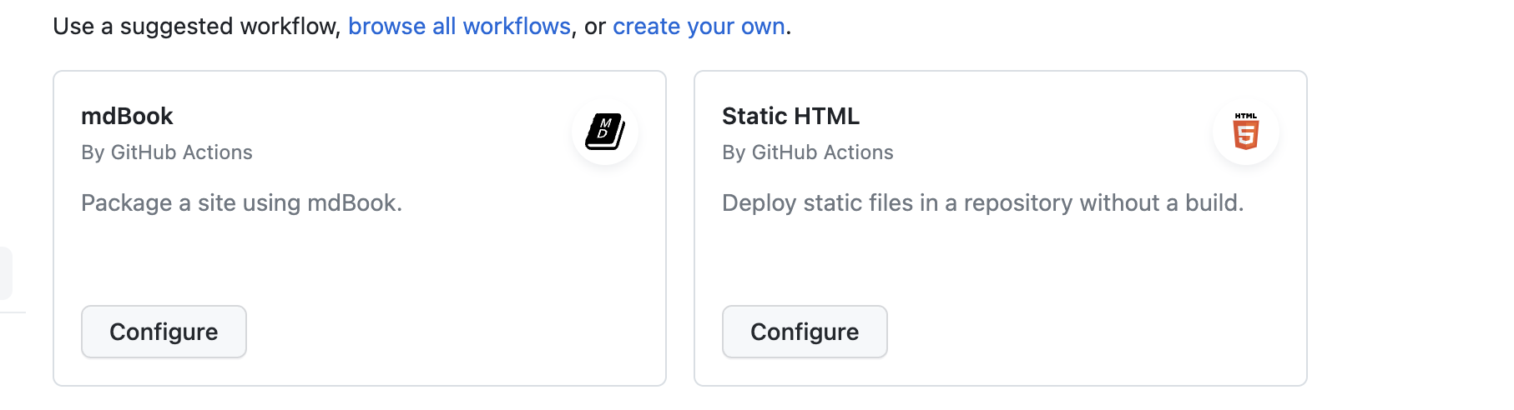Image resolution: width=1514 pixels, height=410 pixels.
Task: Open the 'browse all workflows' link
Action: click(459, 27)
